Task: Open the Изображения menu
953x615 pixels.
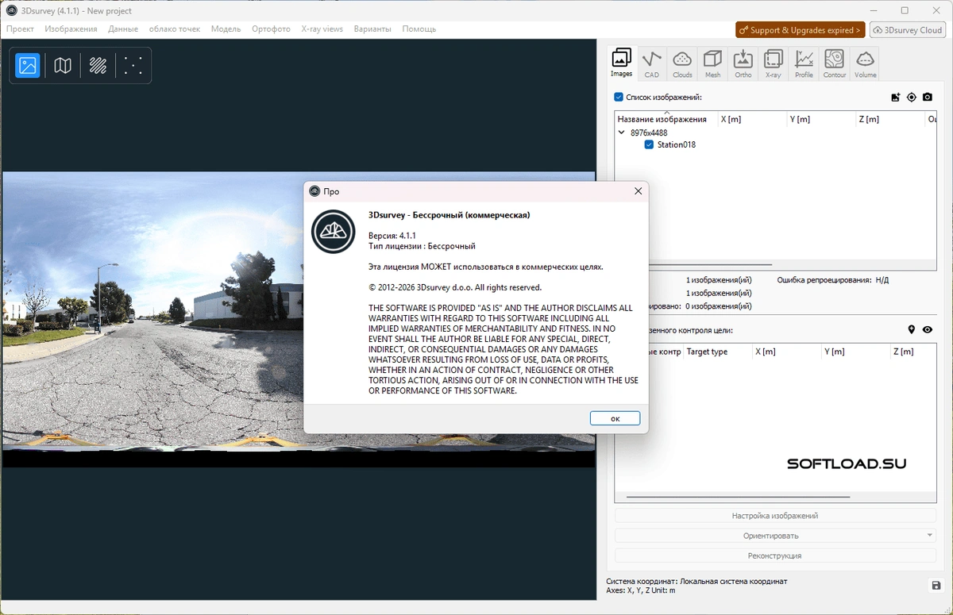Action: (71, 29)
